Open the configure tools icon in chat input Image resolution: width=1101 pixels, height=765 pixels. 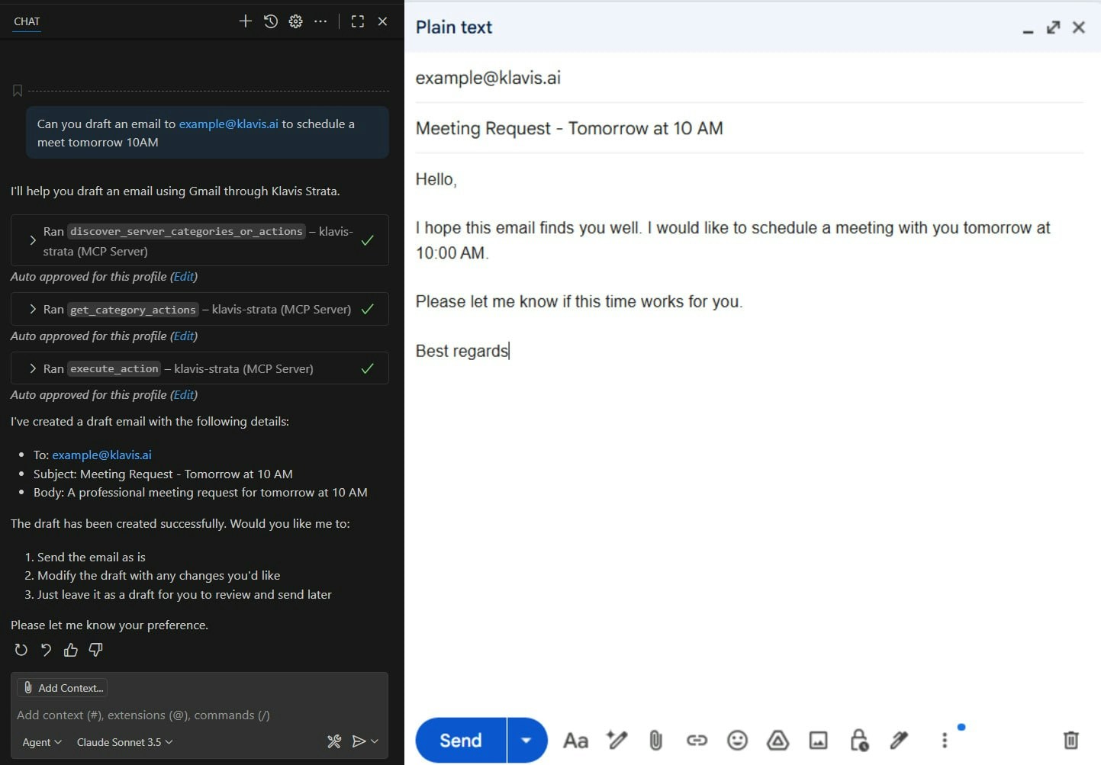tap(334, 741)
